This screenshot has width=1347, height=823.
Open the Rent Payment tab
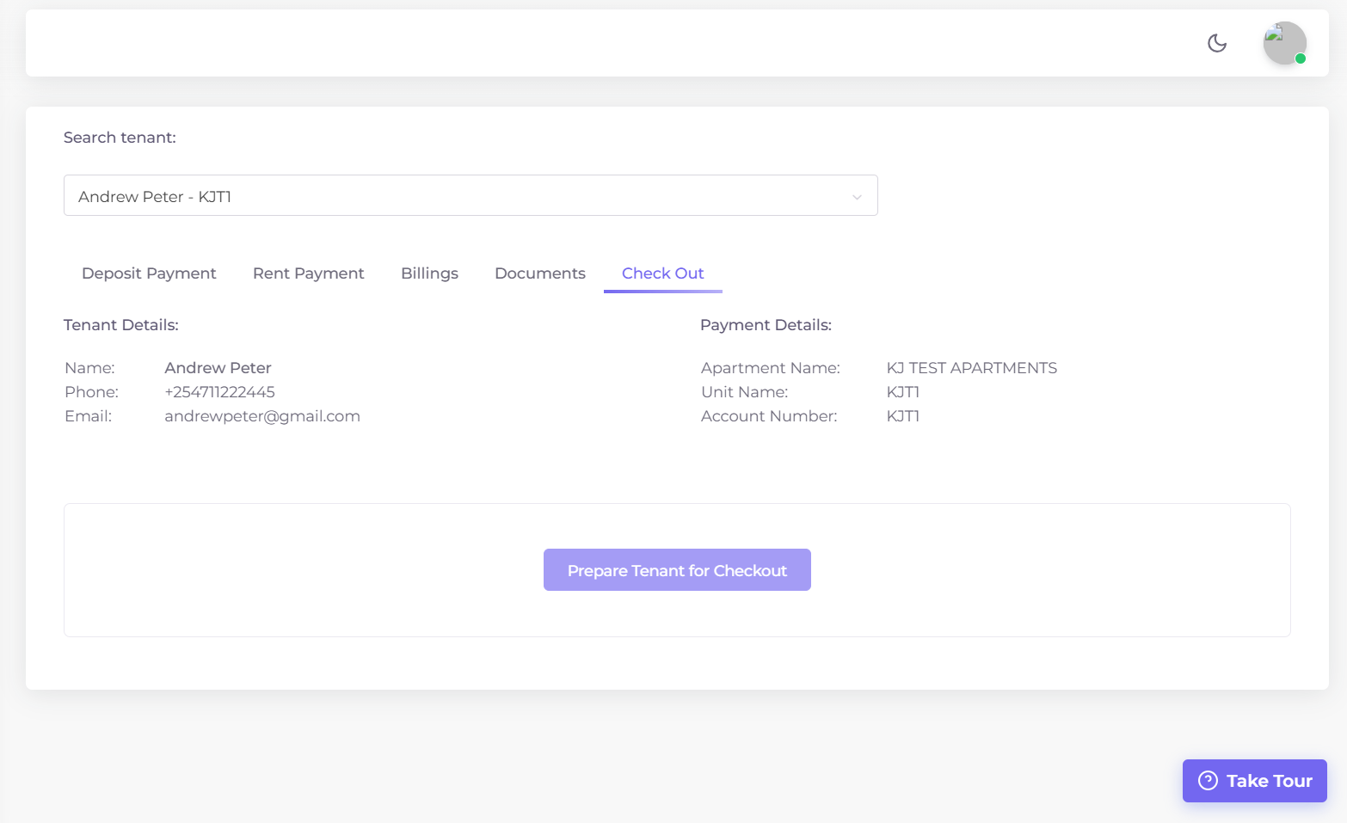pos(308,273)
